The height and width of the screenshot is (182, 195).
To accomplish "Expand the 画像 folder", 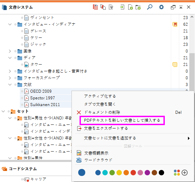I will [x=10, y=51].
